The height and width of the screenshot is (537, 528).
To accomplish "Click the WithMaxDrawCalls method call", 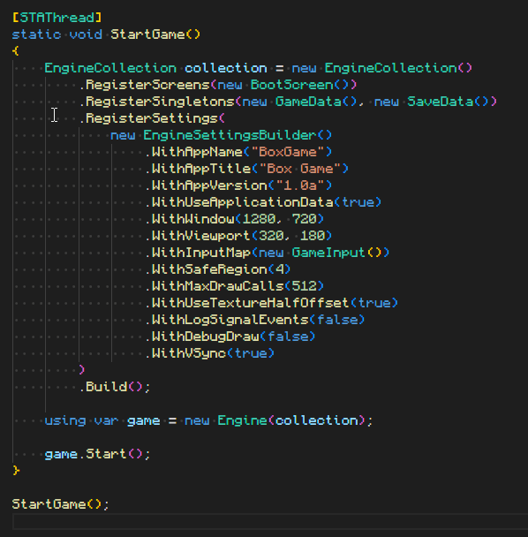I will click(x=217, y=286).
